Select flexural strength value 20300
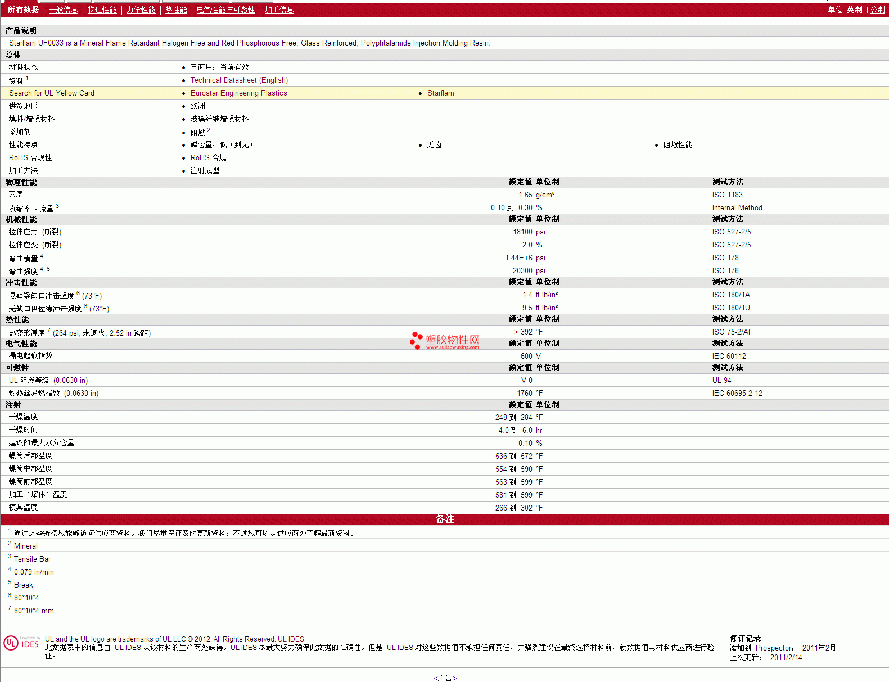Viewport: 889px width, 682px height. click(522, 271)
